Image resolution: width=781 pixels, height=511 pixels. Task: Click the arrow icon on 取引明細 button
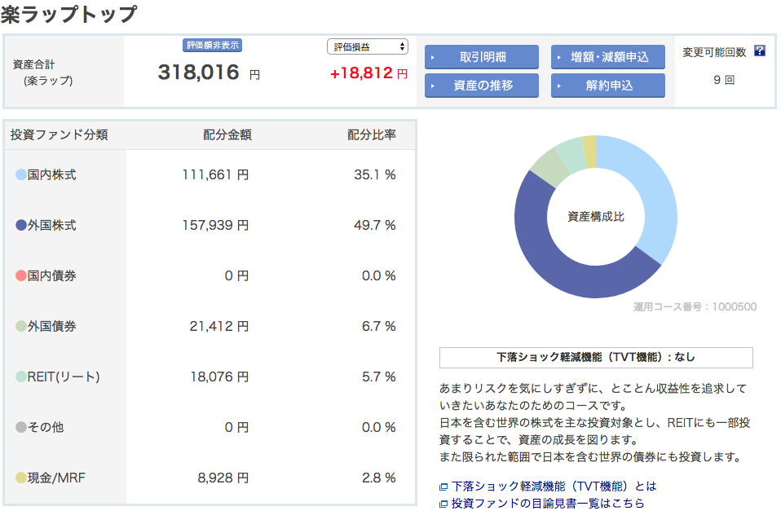click(x=433, y=57)
